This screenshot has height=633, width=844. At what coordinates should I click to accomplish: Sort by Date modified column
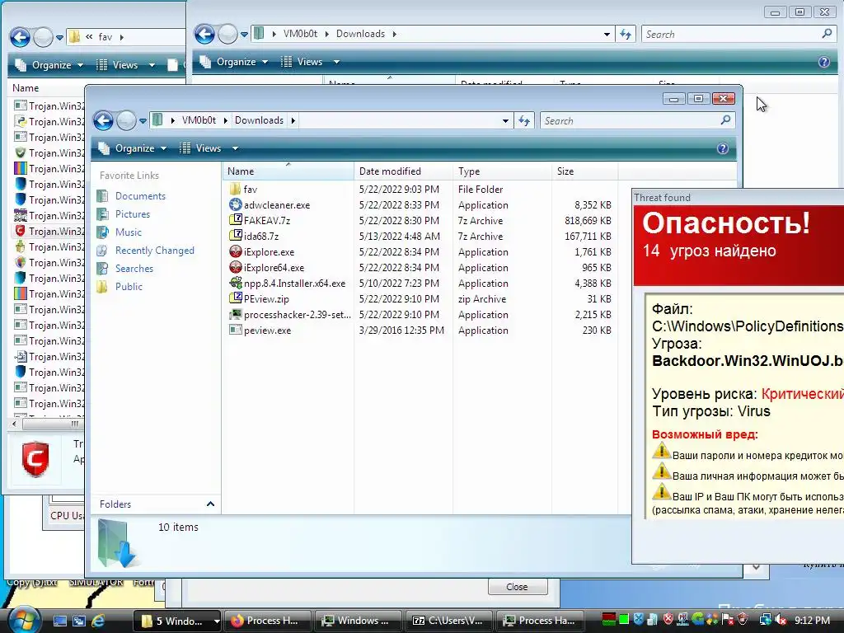403,171
